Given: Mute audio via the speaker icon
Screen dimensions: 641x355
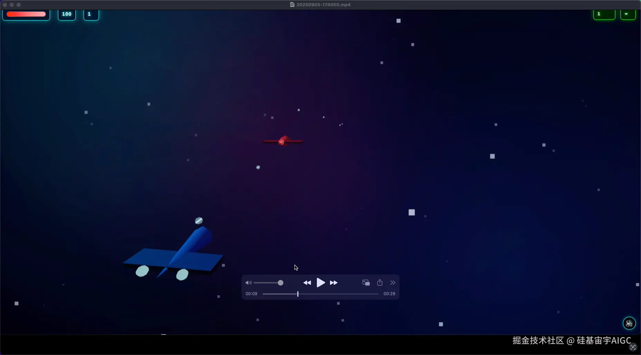Looking at the screenshot, I should tap(248, 283).
